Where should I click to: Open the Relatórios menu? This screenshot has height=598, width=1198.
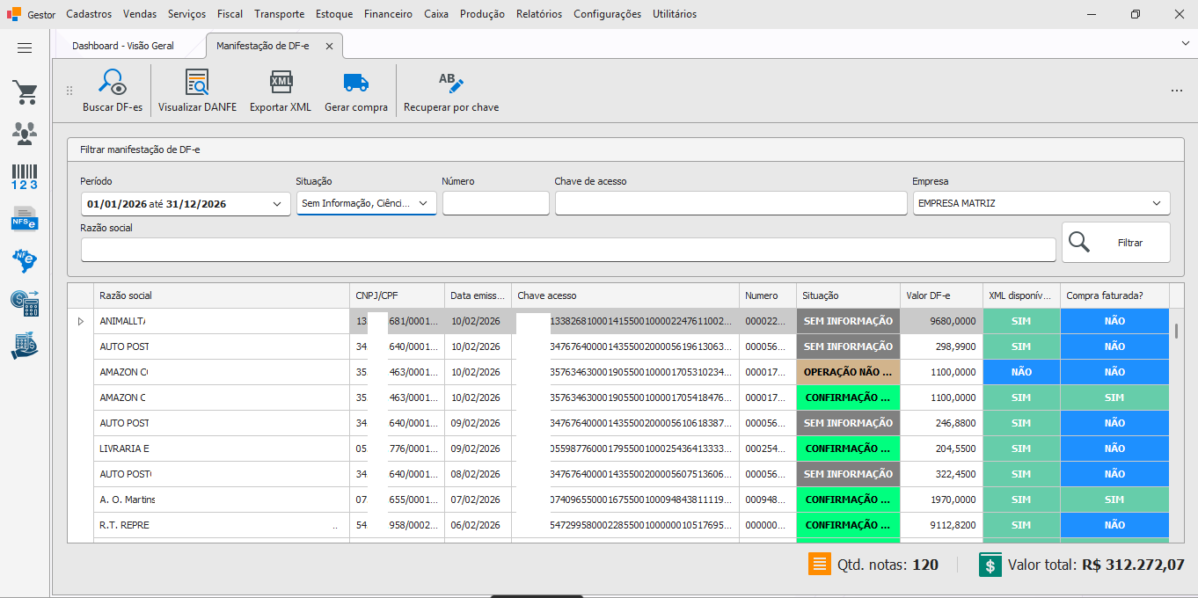point(539,14)
